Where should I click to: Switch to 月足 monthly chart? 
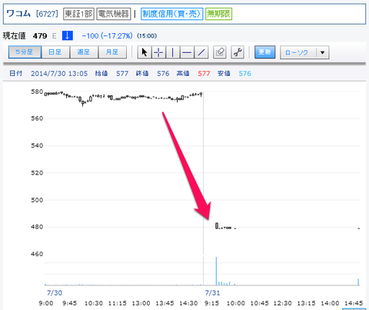pyautogui.click(x=112, y=52)
